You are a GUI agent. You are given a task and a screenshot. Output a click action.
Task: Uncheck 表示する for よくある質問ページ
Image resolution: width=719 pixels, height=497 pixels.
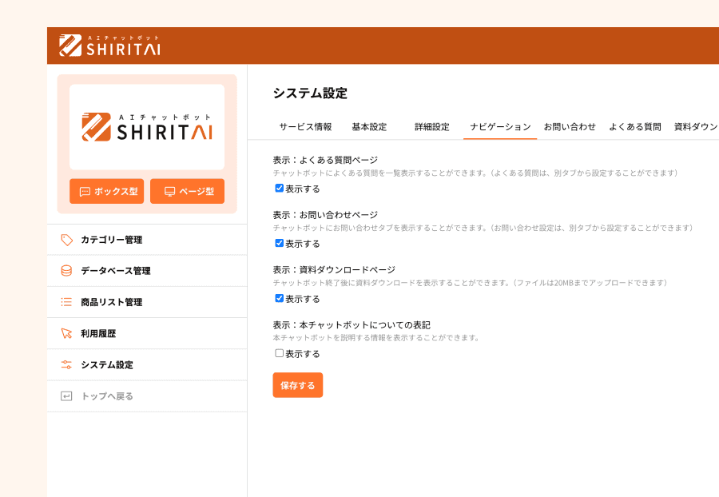pos(280,188)
